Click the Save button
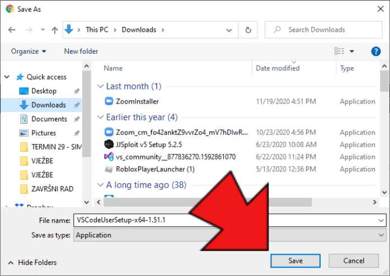 [x=295, y=261]
